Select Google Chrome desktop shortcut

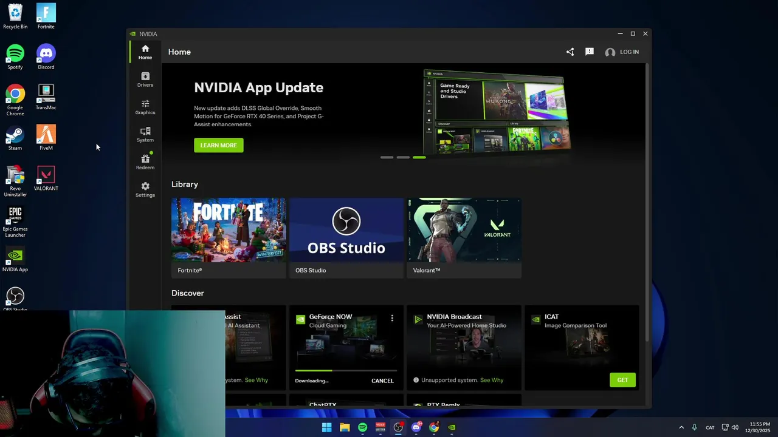point(15,101)
